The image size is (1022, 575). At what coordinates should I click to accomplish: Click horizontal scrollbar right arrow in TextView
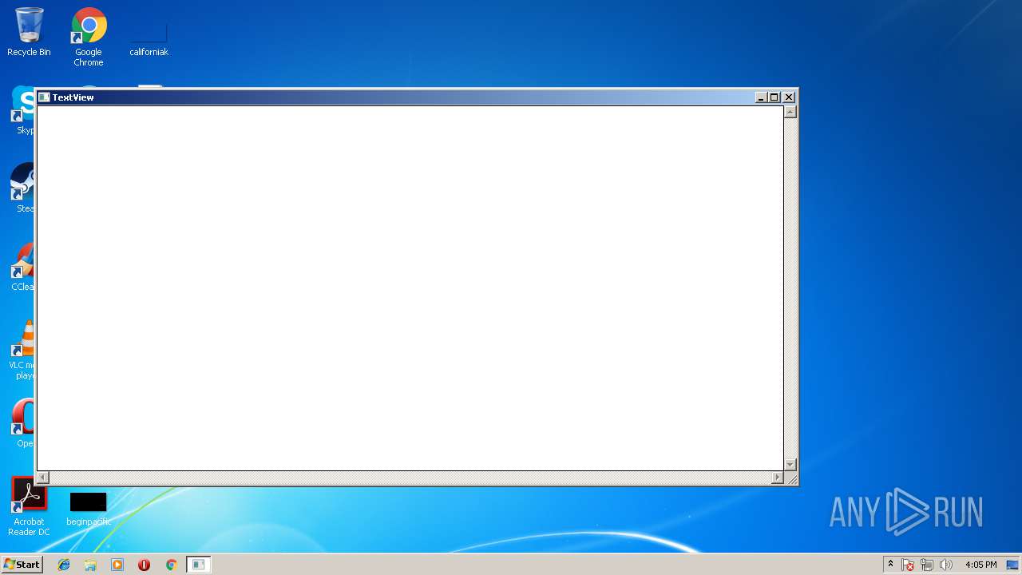click(x=777, y=478)
